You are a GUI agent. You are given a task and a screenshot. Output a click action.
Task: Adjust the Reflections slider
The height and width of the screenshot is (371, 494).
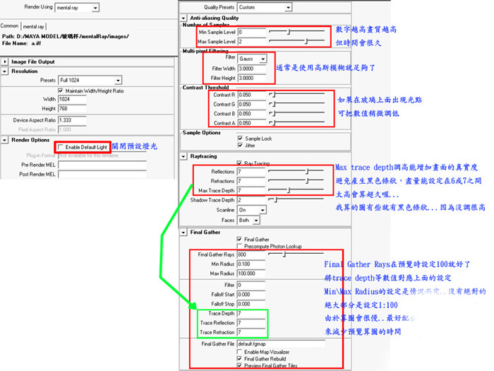pos(307,171)
